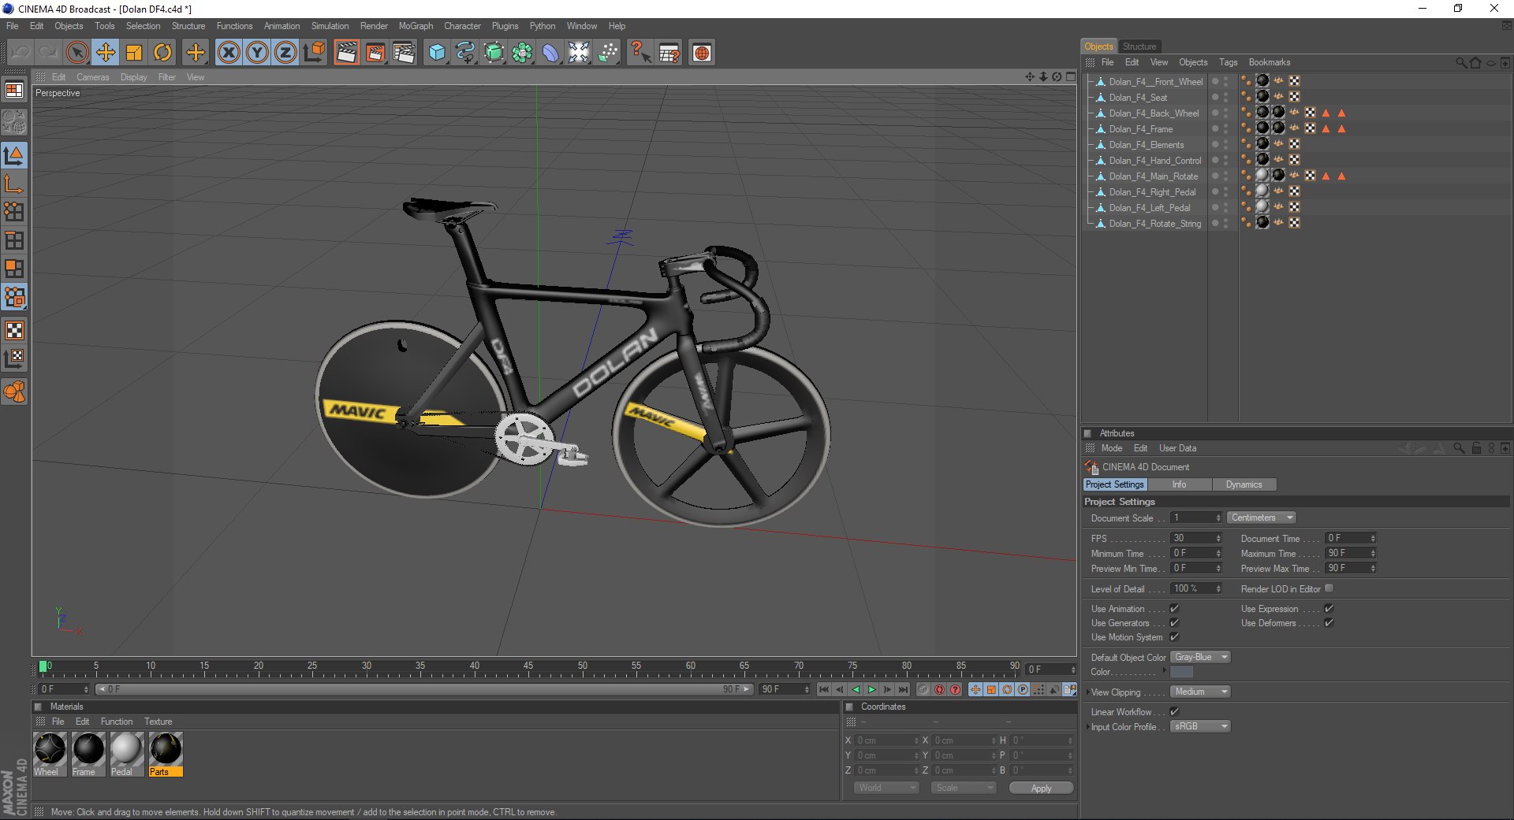1514x820 pixels.
Task: Switch to the Structure tab
Action: (x=1139, y=46)
